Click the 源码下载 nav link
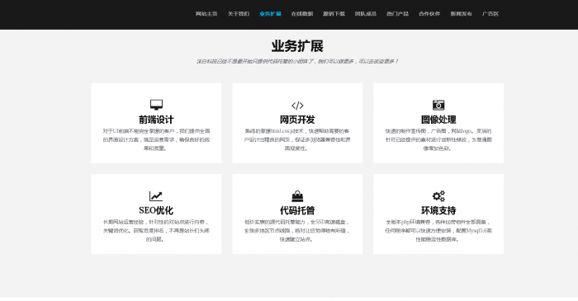Image resolution: width=578 pixels, height=301 pixels. (x=334, y=14)
